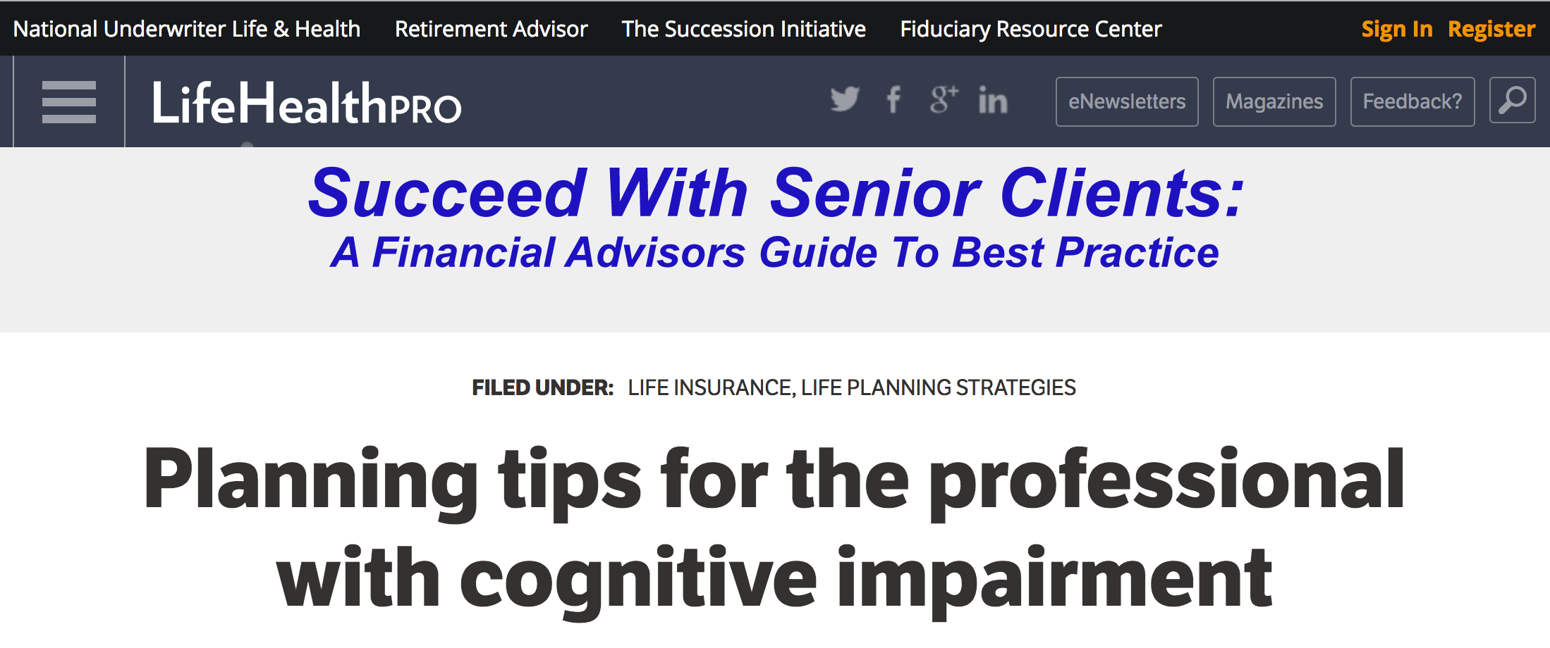Open National Underwriter Life & Health
This screenshot has width=1550, height=648.
[187, 29]
